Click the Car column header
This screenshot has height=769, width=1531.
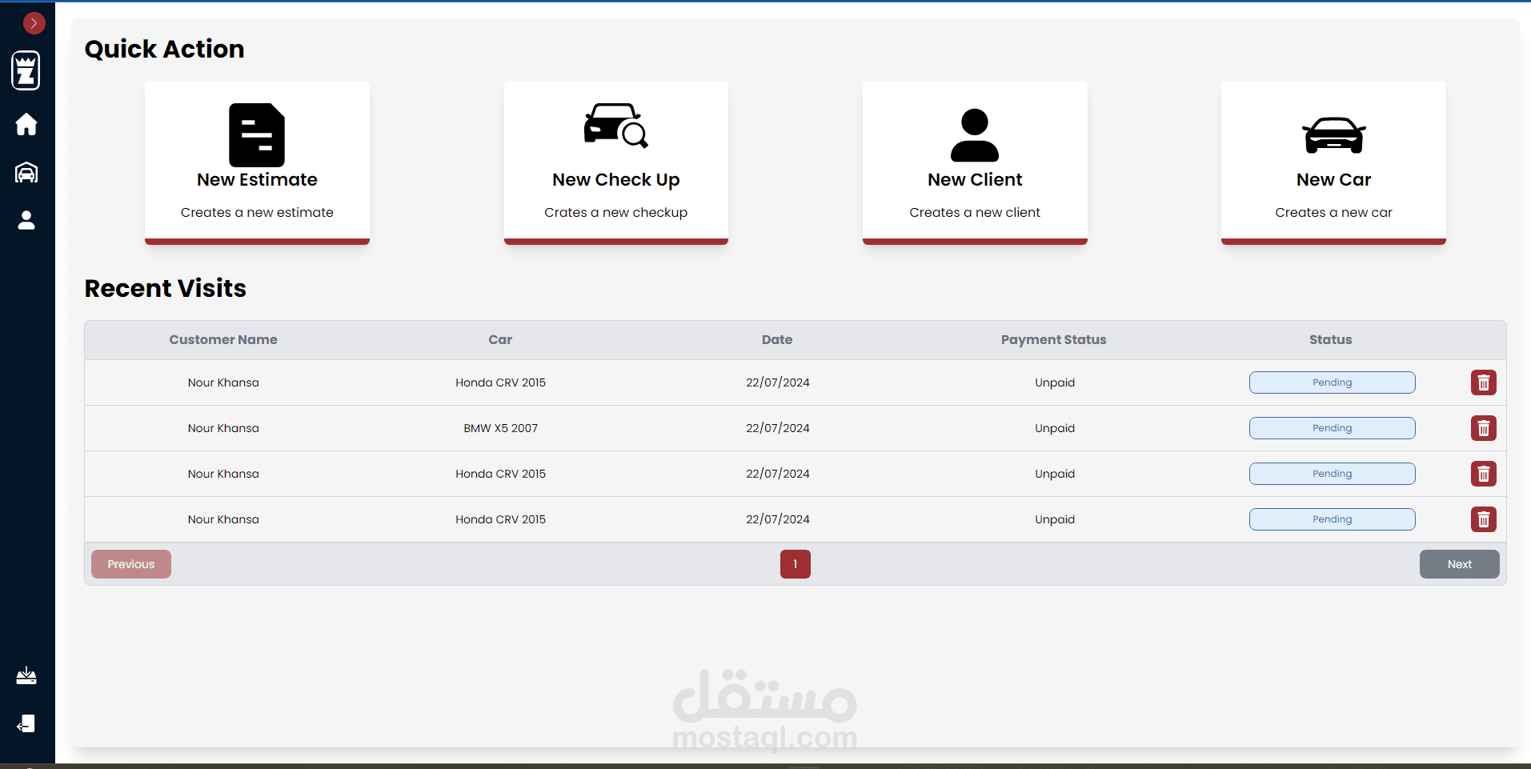(x=500, y=339)
